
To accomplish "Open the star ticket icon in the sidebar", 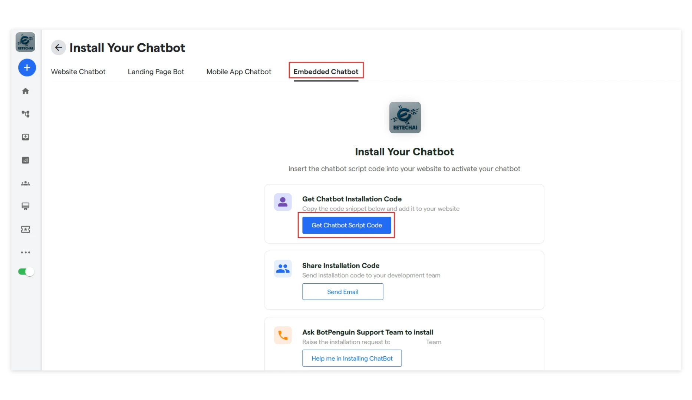I will [x=26, y=229].
